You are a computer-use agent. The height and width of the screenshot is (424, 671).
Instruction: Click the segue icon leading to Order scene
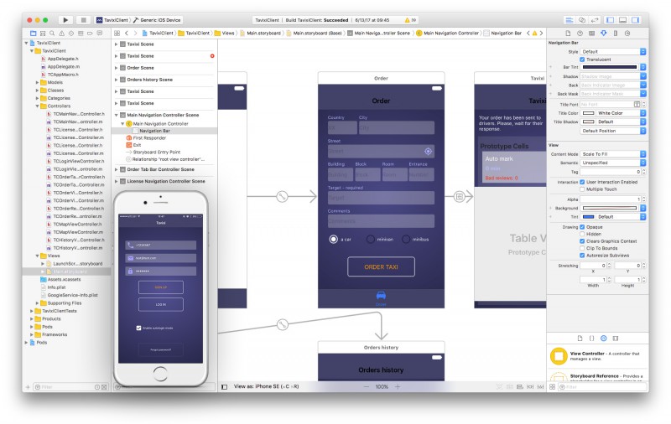(282, 197)
